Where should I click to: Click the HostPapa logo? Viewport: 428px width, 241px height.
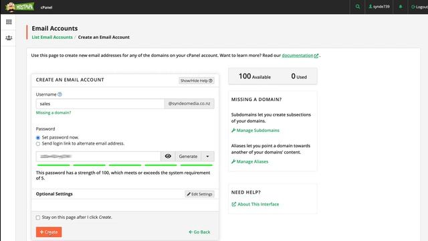tap(19, 7)
